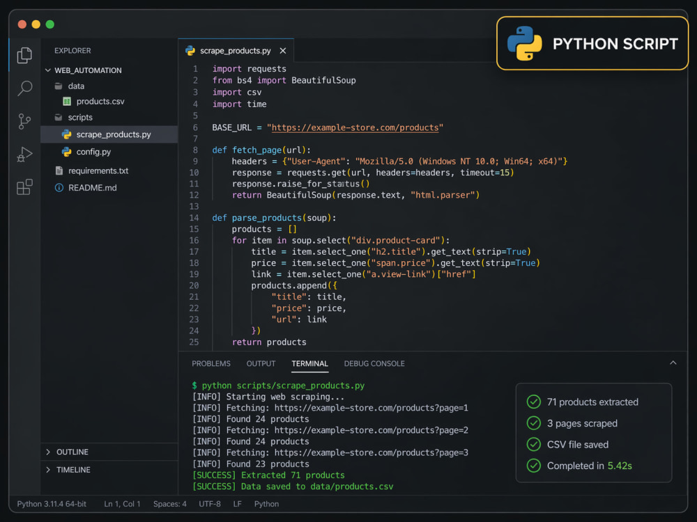
Task: Click the Python 3.11.4 64-bit interpreter status
Action: pyautogui.click(x=52, y=504)
